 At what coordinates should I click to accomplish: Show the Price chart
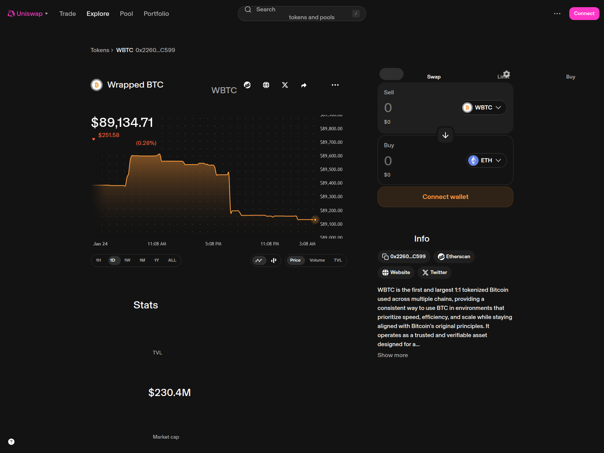(x=295, y=260)
